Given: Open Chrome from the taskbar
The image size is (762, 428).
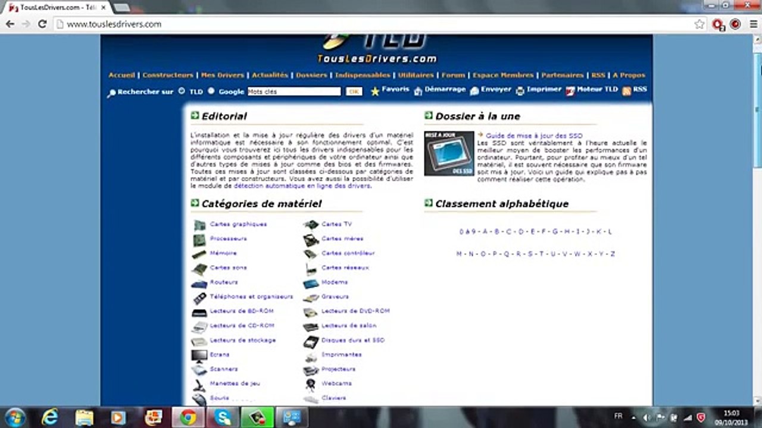Looking at the screenshot, I should click(x=188, y=417).
